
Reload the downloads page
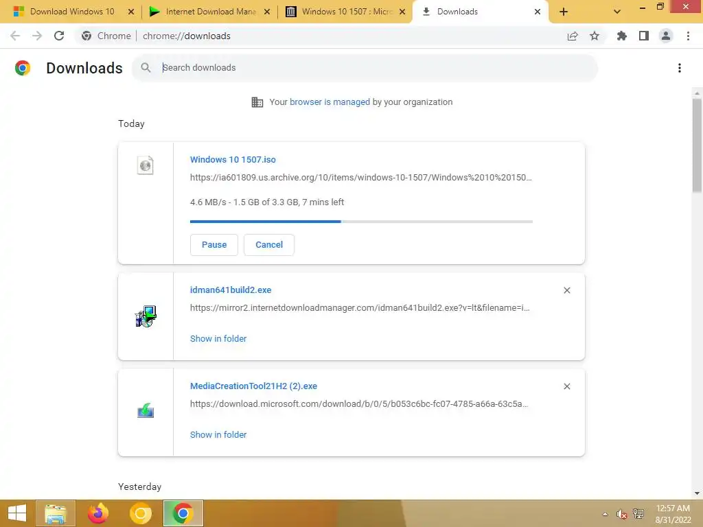pos(59,36)
